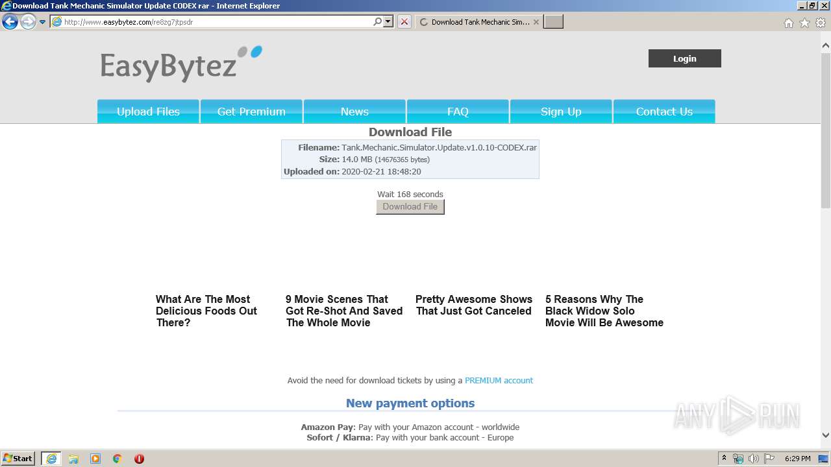
Task: Open Favorites star icon
Action: [804, 23]
